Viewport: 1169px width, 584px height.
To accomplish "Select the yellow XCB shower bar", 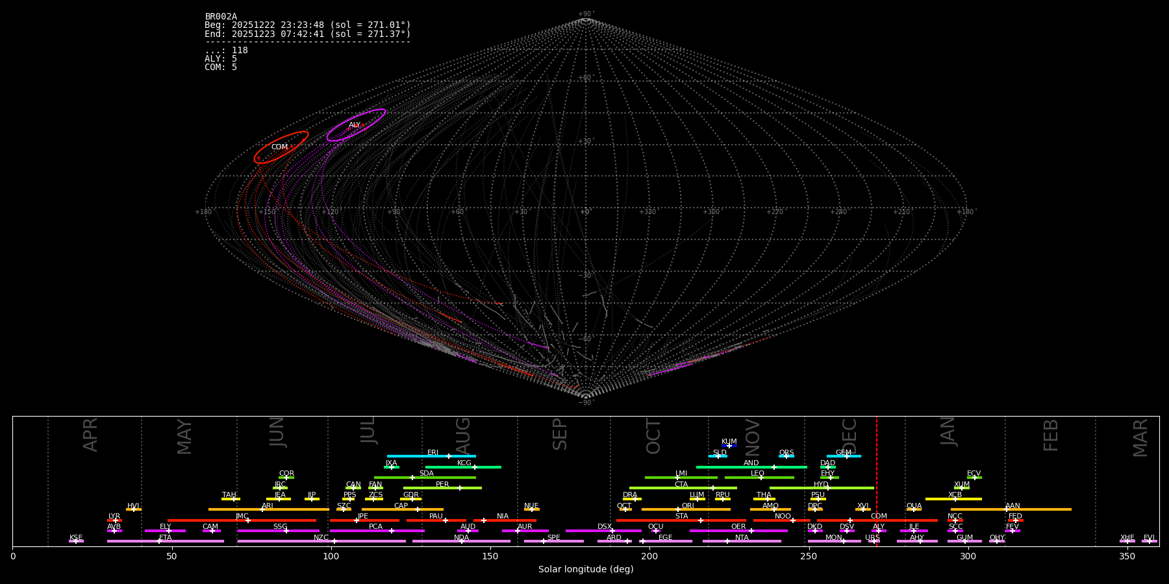I will tap(953, 498).
